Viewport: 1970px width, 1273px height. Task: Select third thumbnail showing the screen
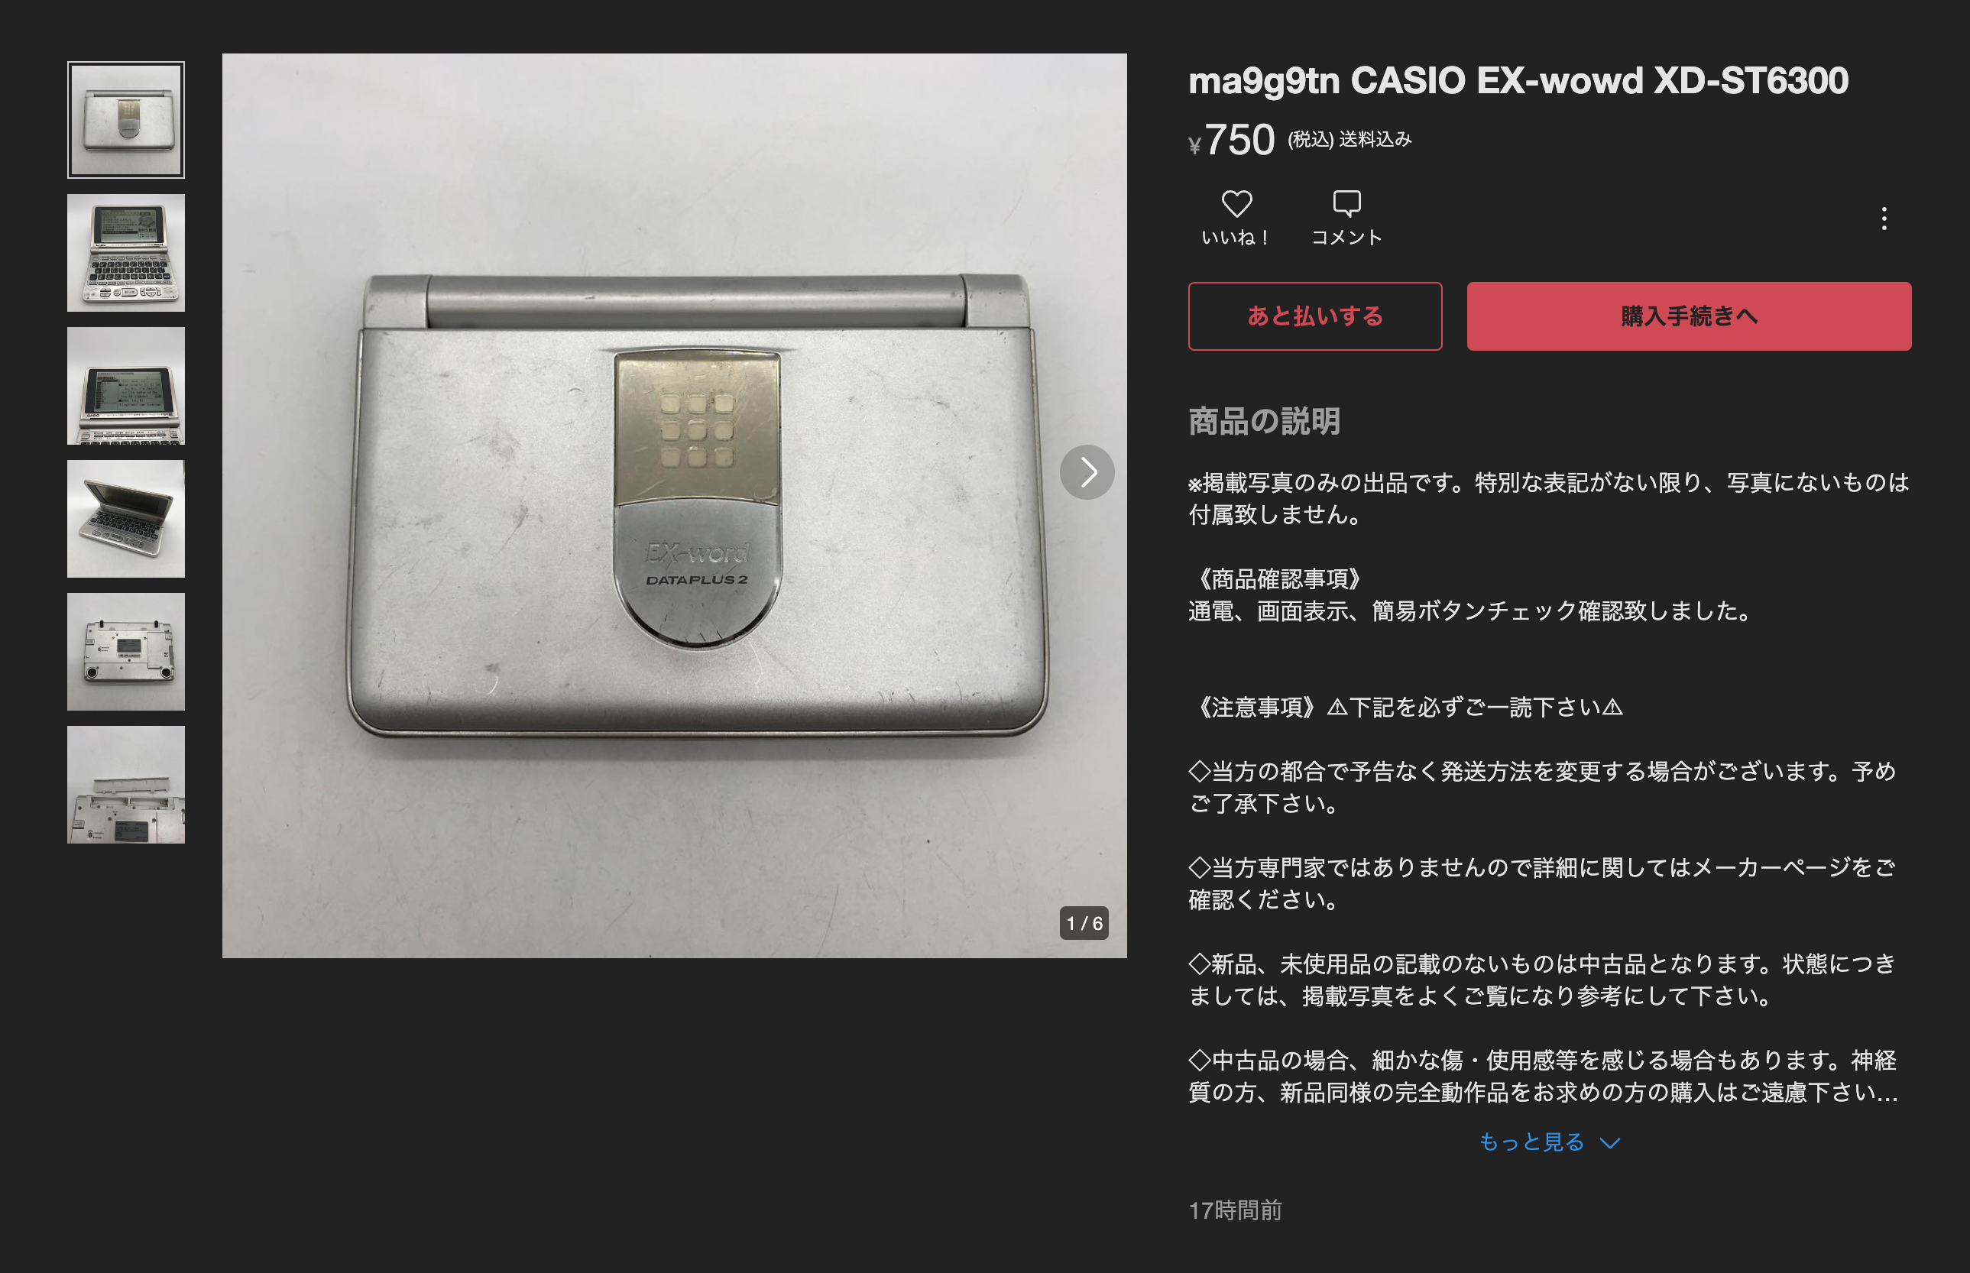(125, 386)
